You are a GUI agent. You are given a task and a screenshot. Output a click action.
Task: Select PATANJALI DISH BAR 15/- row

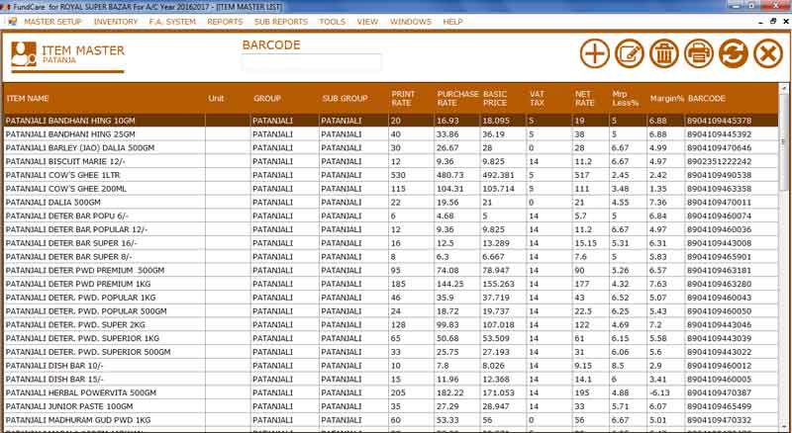point(390,380)
